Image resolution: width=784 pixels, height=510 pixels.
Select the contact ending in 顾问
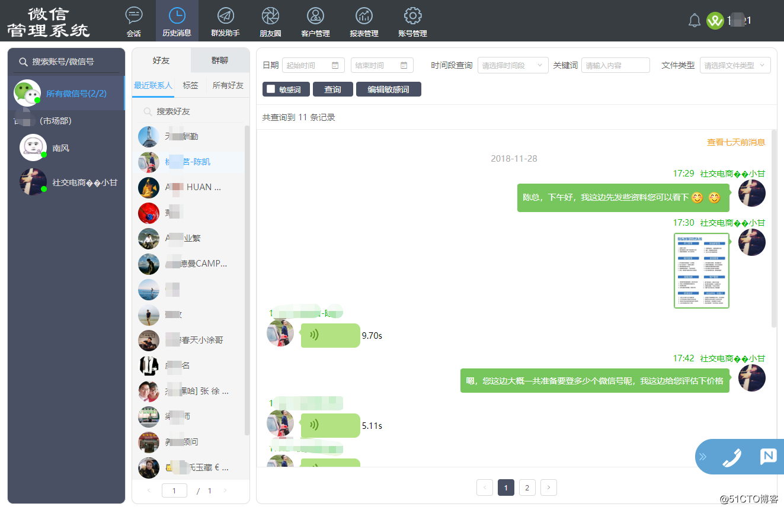pos(188,442)
